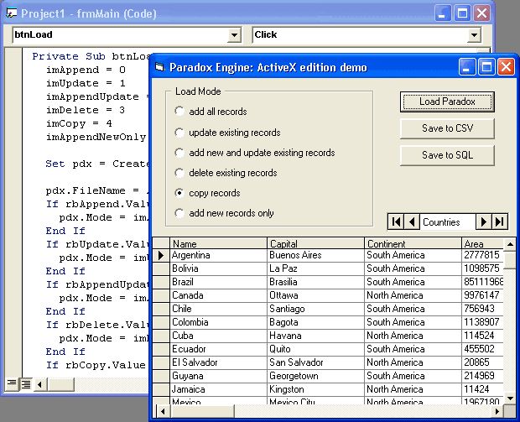This screenshot has width=520, height=422.
Task: Expand the Click procedure dropdown
Action: tap(474, 35)
